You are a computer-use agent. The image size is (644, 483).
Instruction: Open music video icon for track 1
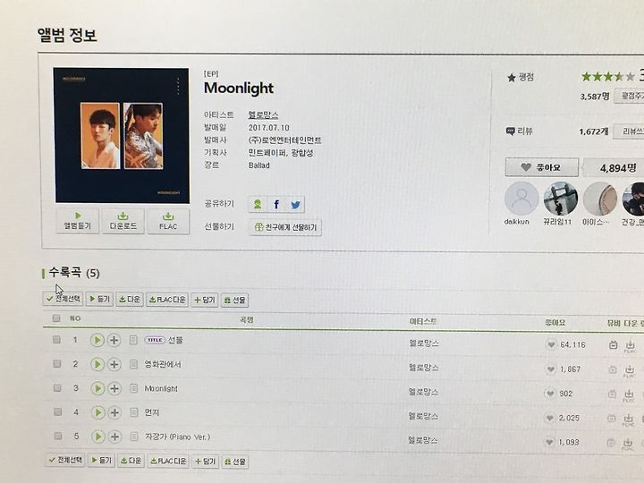click(613, 344)
